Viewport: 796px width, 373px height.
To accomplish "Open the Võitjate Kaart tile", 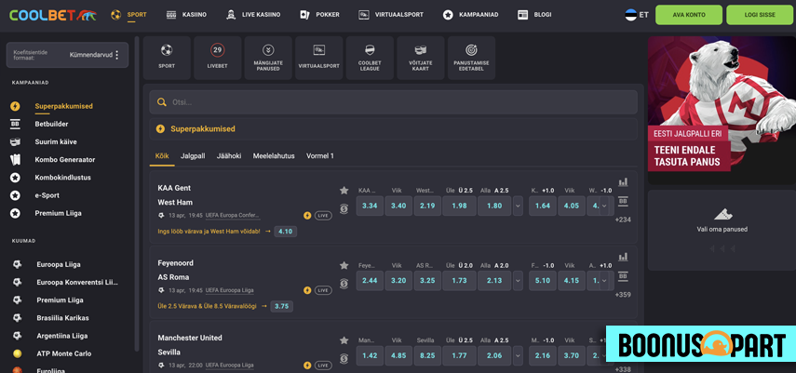I will tap(420, 58).
